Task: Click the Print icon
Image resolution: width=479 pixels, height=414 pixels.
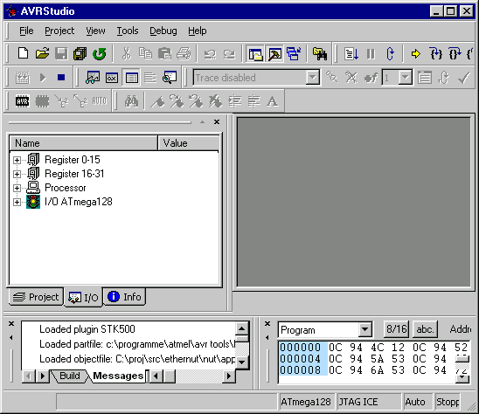Action: point(184,54)
